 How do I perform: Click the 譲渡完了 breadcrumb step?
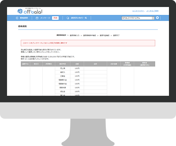point(116,35)
